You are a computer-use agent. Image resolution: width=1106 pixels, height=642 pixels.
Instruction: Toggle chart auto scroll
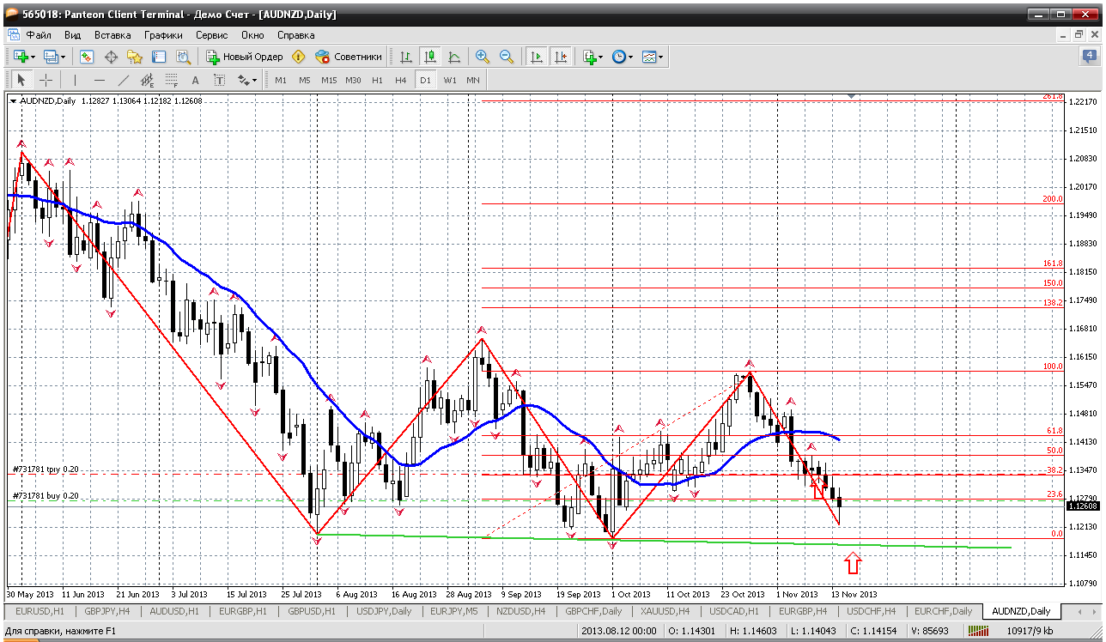537,57
